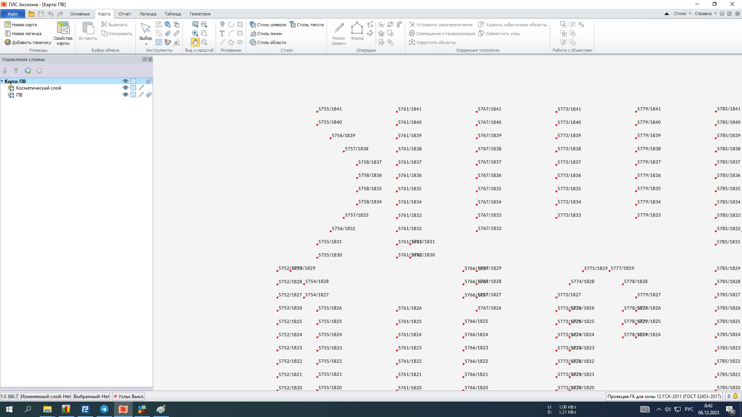Toggle visibility of Косметический слой
This screenshot has height=417, width=742.
tap(125, 88)
